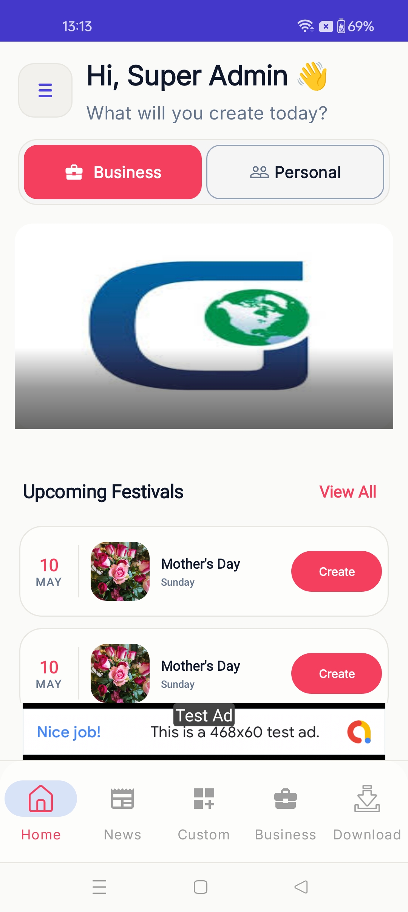Switch to Personal mode toggle

point(295,172)
